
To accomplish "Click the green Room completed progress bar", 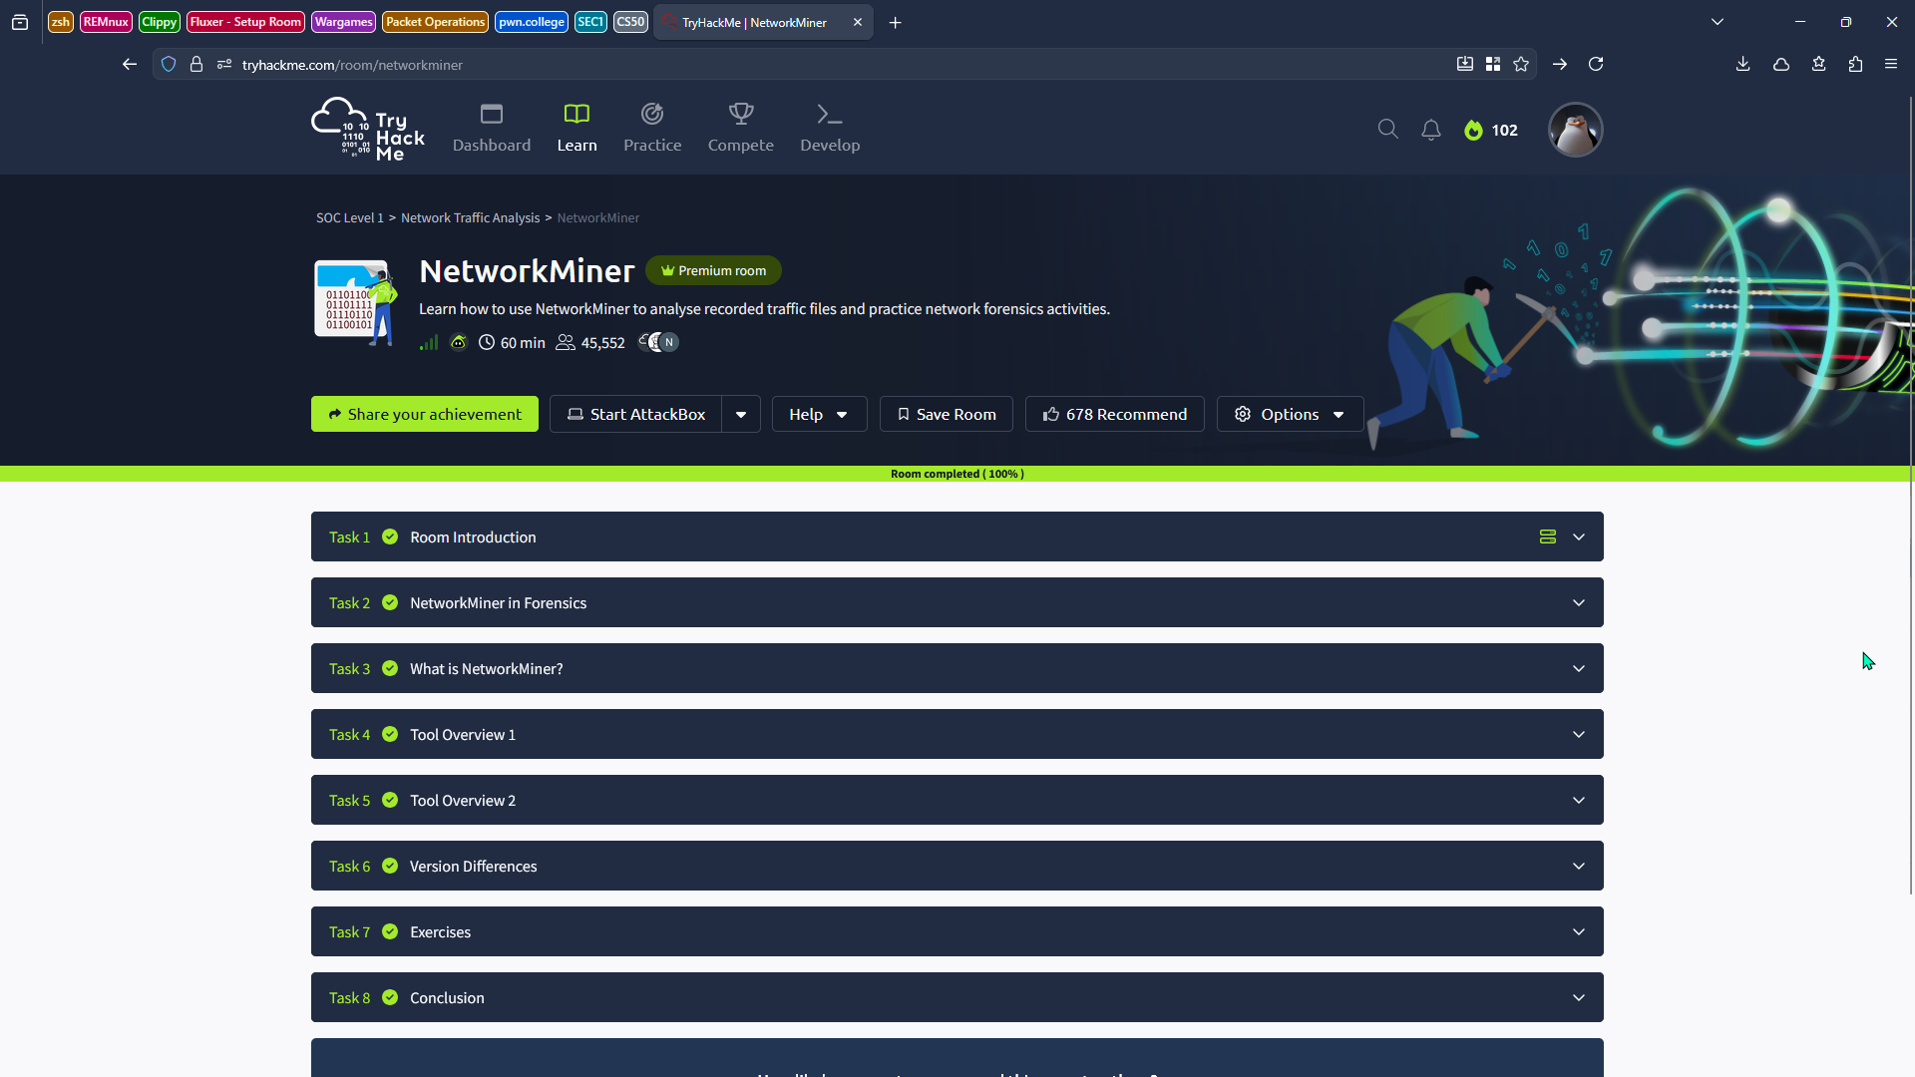I will 957,474.
